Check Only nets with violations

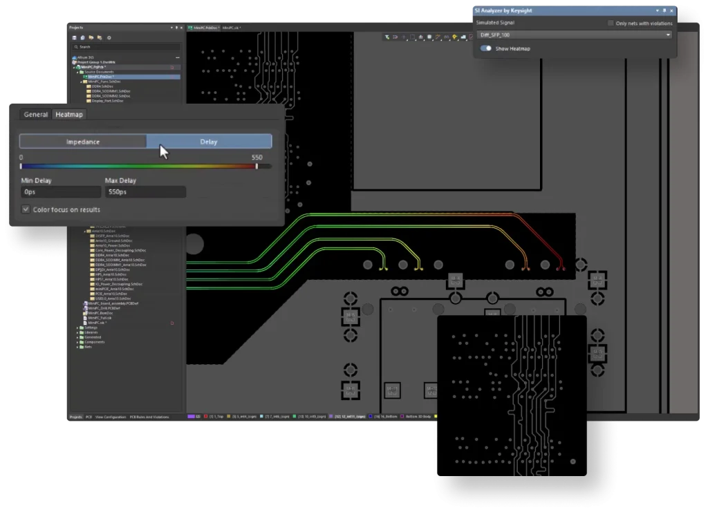[611, 23]
